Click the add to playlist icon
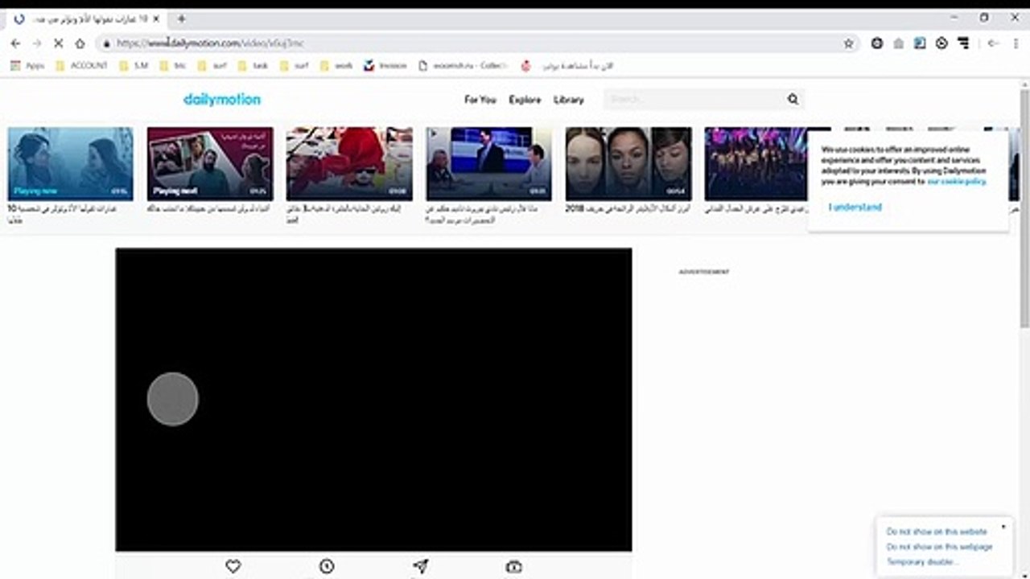This screenshot has width=1030, height=579. pos(513,567)
